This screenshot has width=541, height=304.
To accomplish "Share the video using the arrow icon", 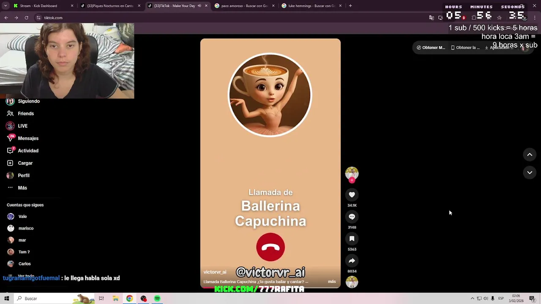I will [352, 261].
